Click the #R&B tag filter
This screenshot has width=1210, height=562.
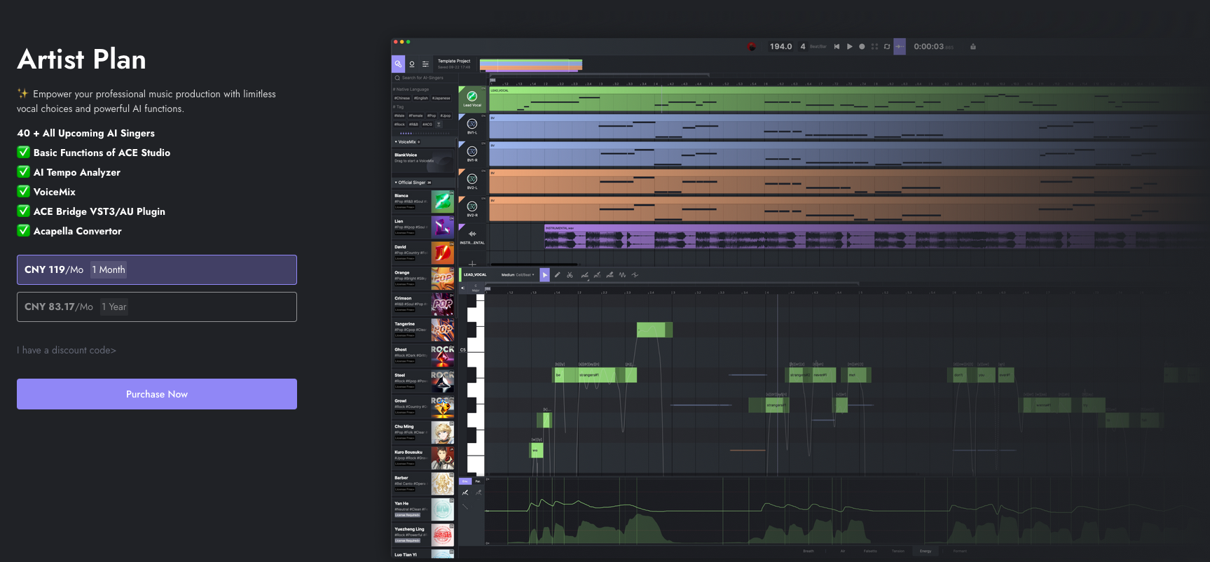click(413, 125)
